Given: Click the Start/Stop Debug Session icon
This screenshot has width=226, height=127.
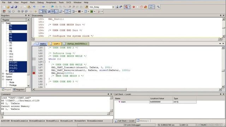Looking at the screenshot, I should [126, 7].
